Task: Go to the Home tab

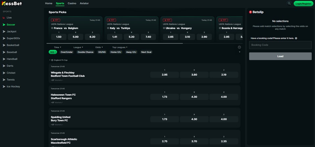Action: coord(49,3)
